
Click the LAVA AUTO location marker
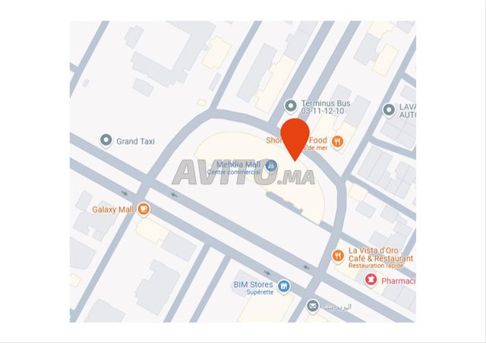point(389,110)
